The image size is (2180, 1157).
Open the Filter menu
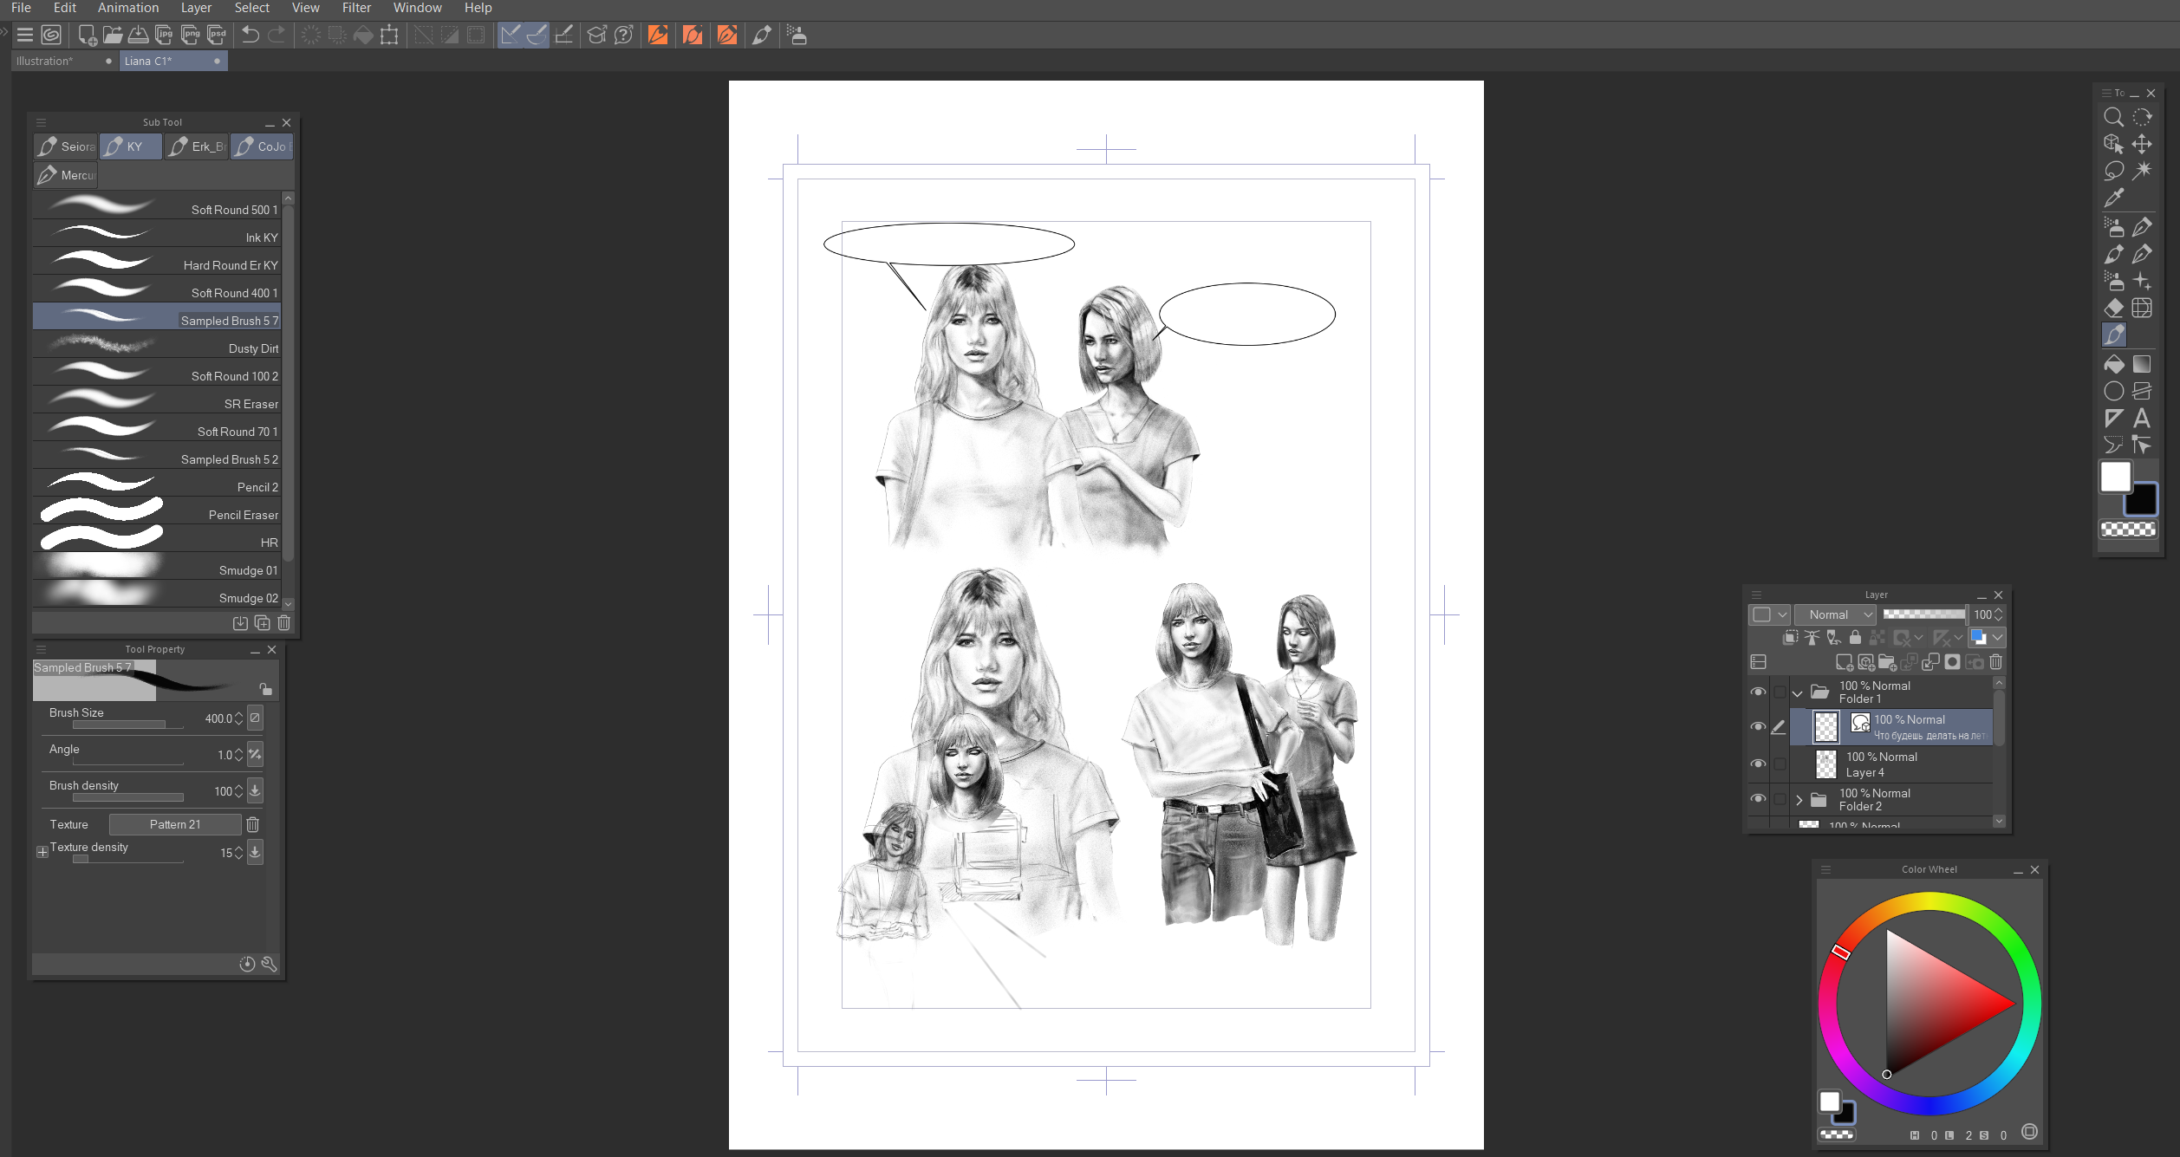tap(355, 8)
